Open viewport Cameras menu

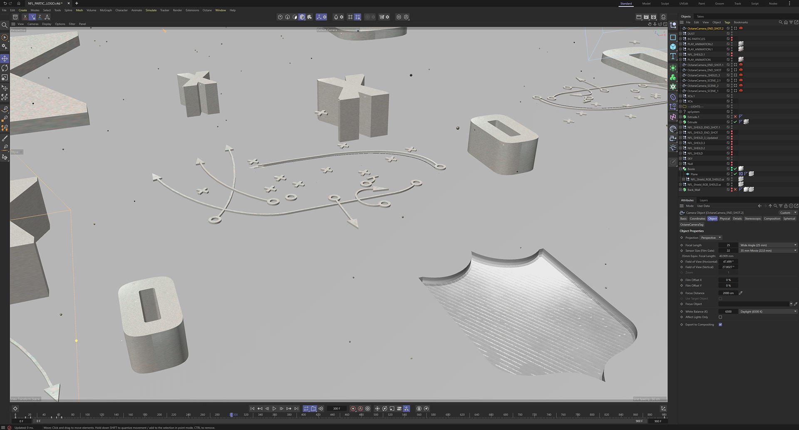click(33, 24)
